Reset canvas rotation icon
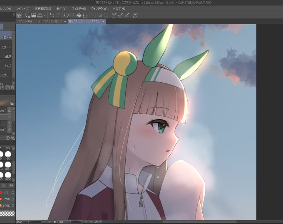This screenshot has height=224, width=283. coord(97,222)
